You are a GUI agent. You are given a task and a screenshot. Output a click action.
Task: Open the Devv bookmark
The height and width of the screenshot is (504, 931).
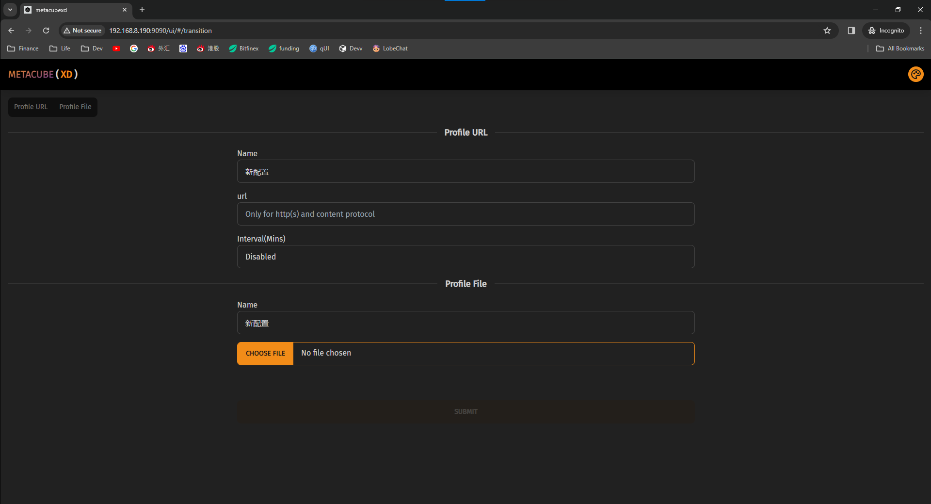point(351,49)
